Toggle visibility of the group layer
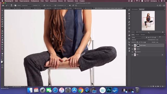Viewport: 167px width, 94px height. 132,52
